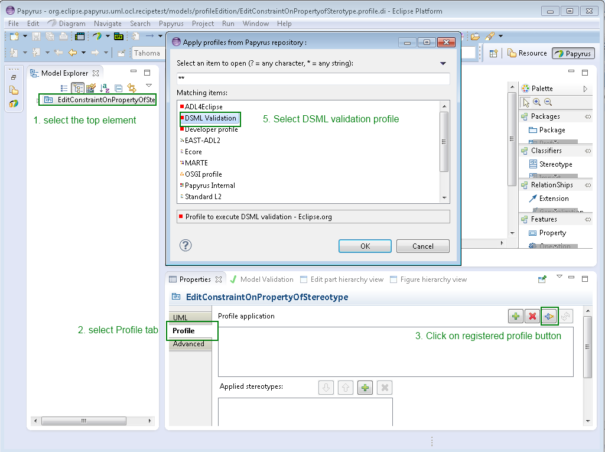Image resolution: width=605 pixels, height=452 pixels.
Task: Click the Collapse All icon in Model Explorer
Action: [118, 88]
